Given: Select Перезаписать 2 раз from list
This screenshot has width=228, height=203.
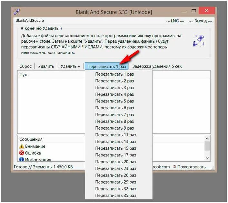Looking at the screenshot, I should pyautogui.click(x=119, y=81).
